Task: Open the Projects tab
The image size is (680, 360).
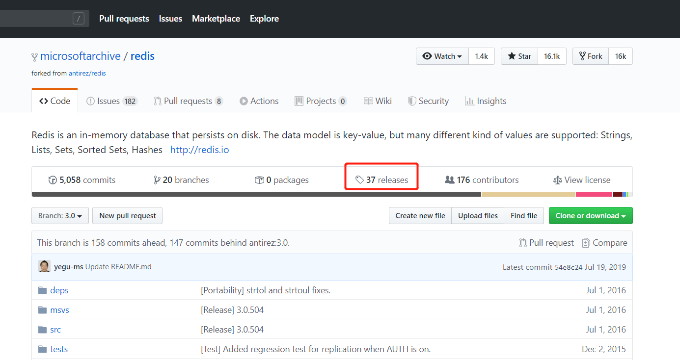Action: [x=321, y=101]
